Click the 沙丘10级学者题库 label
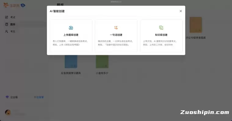Viewport: 232px width, 121px height. point(196,38)
